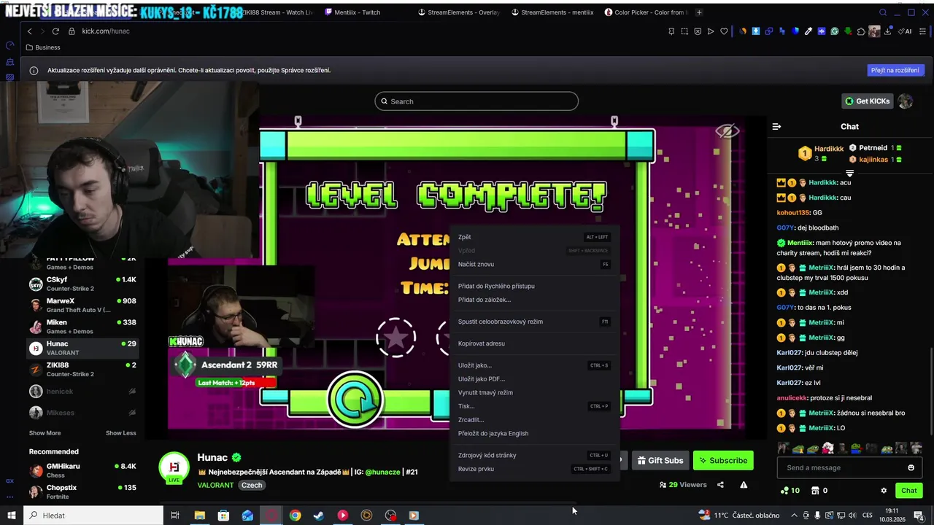The width and height of the screenshot is (934, 525).
Task: Select Revize prvku in context menu
Action: point(533,469)
